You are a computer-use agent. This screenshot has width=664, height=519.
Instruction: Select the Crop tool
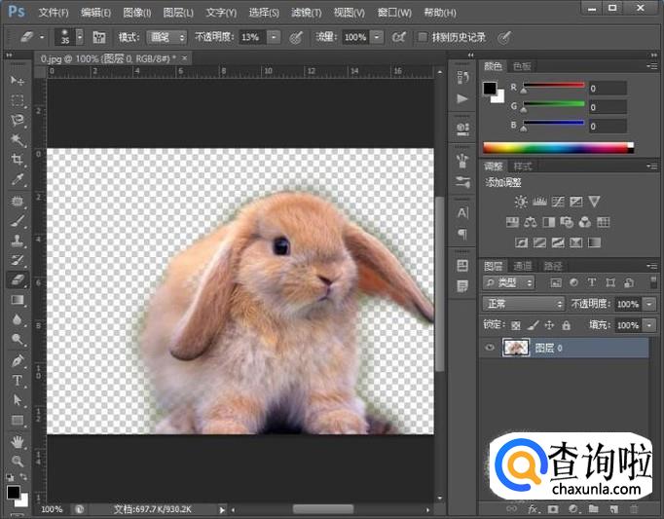18,160
